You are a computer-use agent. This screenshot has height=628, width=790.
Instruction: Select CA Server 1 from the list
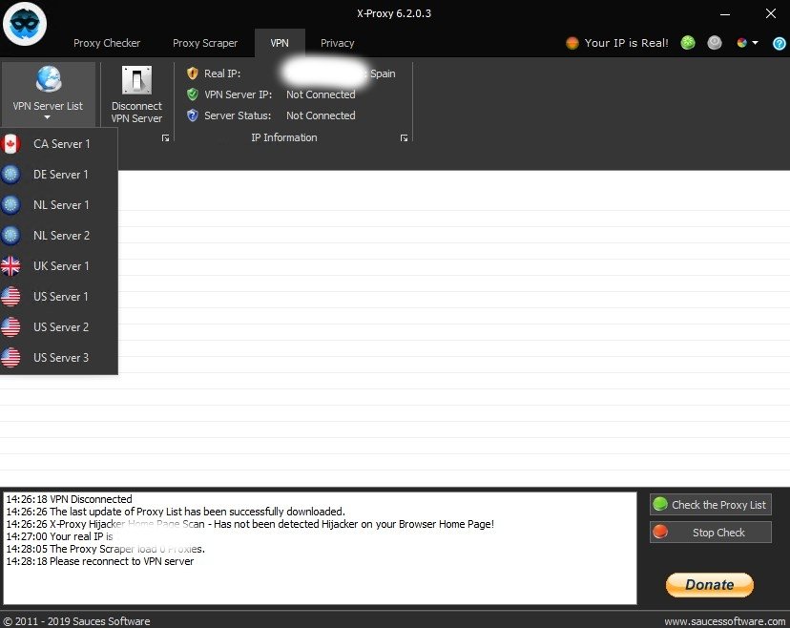(x=59, y=144)
